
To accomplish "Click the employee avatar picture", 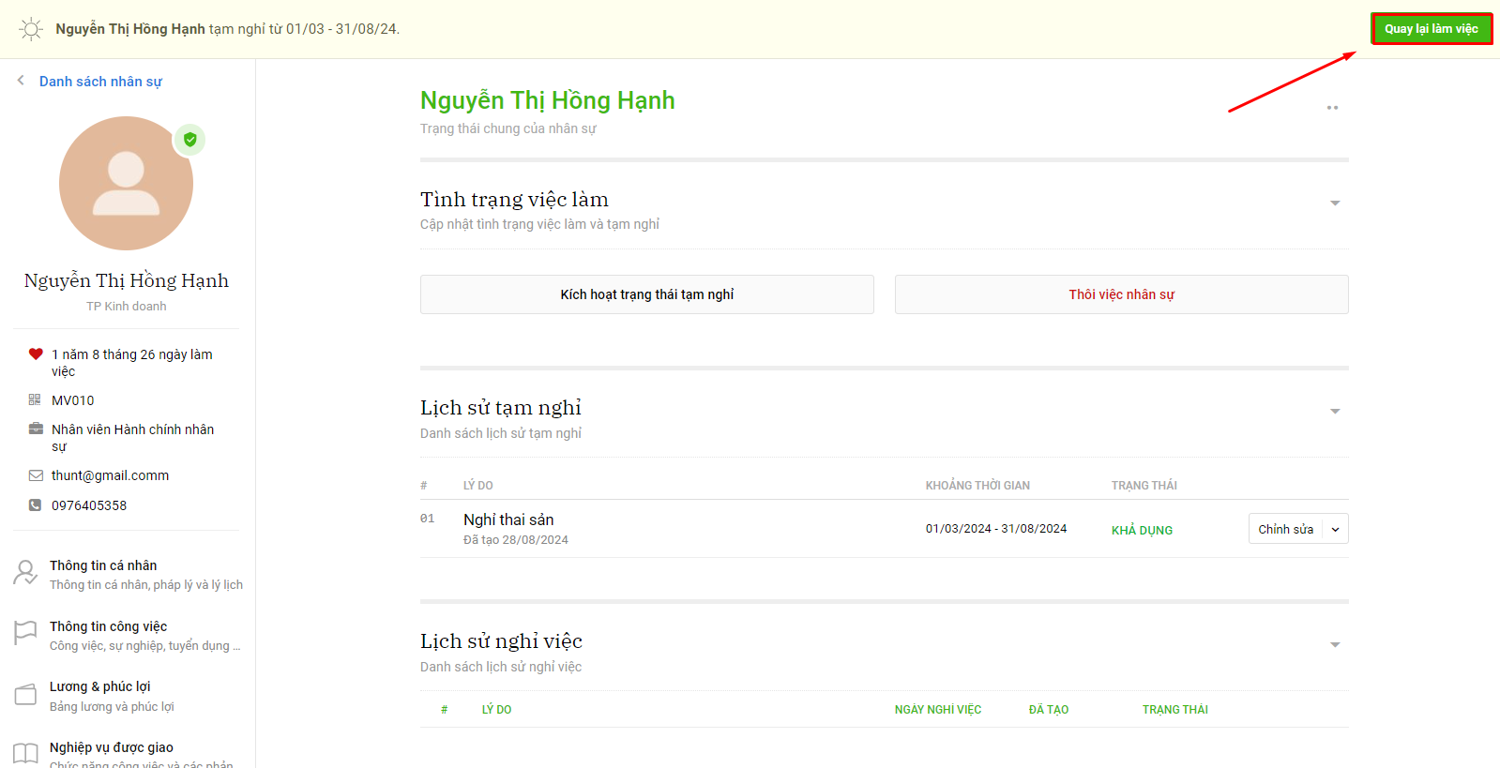I will 126,183.
